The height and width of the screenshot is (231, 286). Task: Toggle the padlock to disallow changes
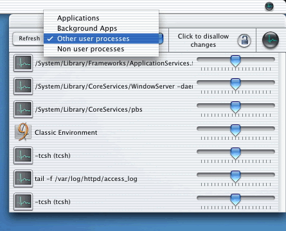[244, 40]
